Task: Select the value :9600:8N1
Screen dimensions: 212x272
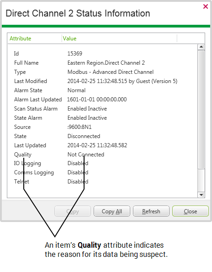Action: pyautogui.click(x=79, y=127)
